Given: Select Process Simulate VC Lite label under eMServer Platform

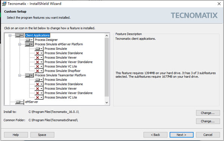Looking at the screenshot, I should point(61,66).
